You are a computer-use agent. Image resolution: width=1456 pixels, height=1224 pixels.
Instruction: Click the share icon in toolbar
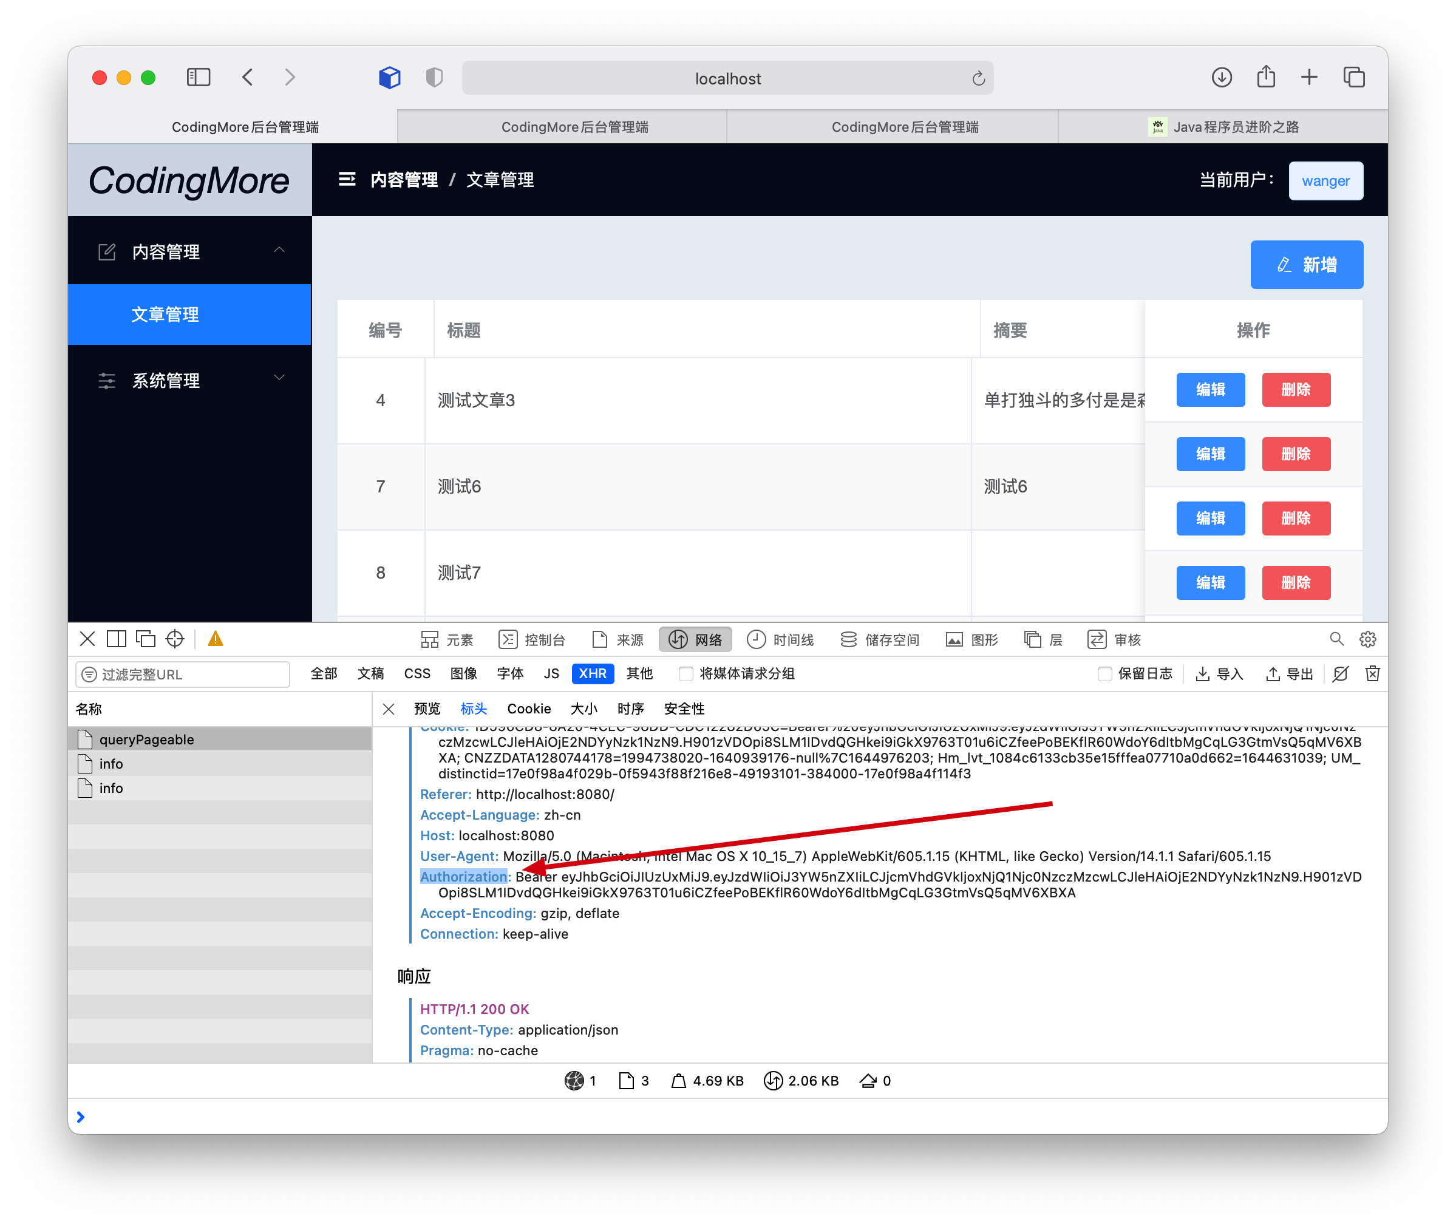(x=1266, y=76)
